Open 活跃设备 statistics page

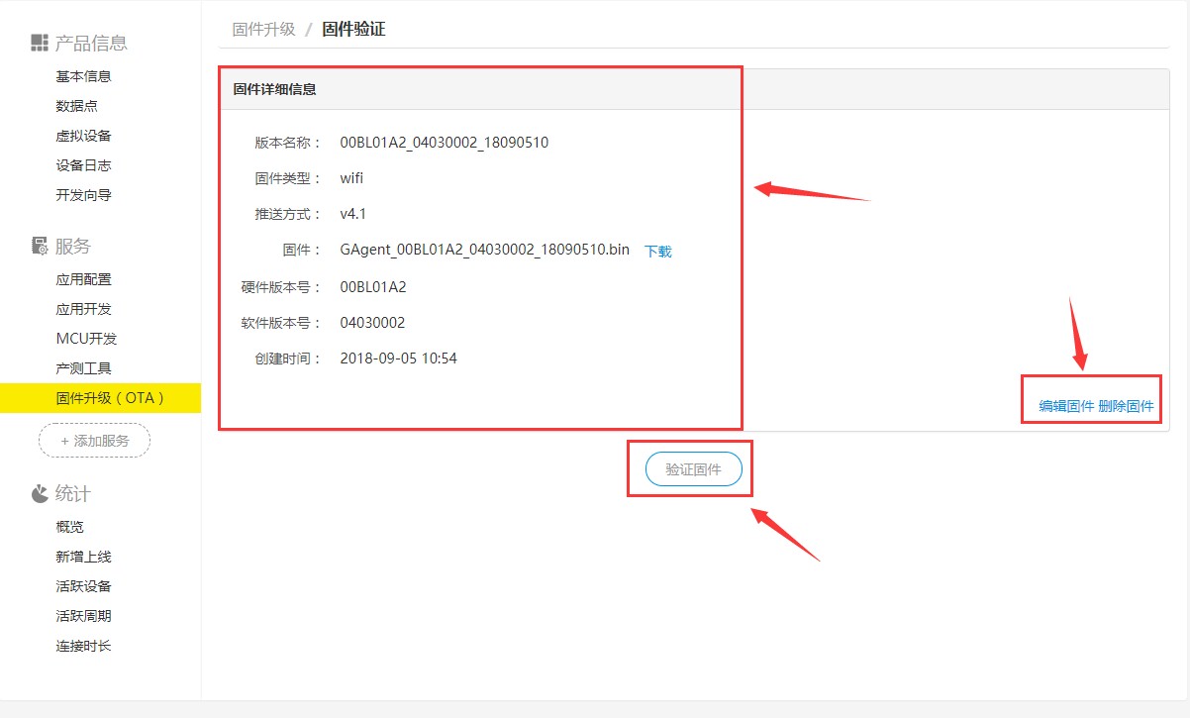click(83, 586)
